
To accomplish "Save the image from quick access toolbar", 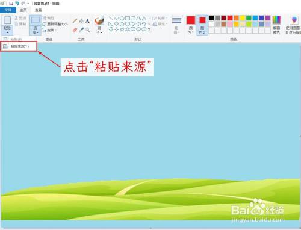I will tap(11, 4).
